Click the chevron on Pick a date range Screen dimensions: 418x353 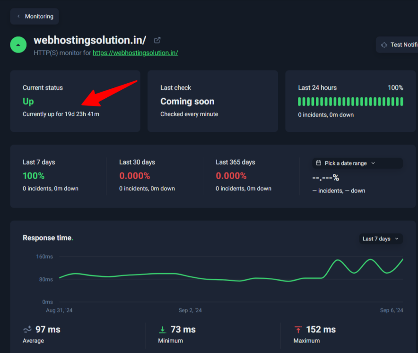click(x=373, y=163)
